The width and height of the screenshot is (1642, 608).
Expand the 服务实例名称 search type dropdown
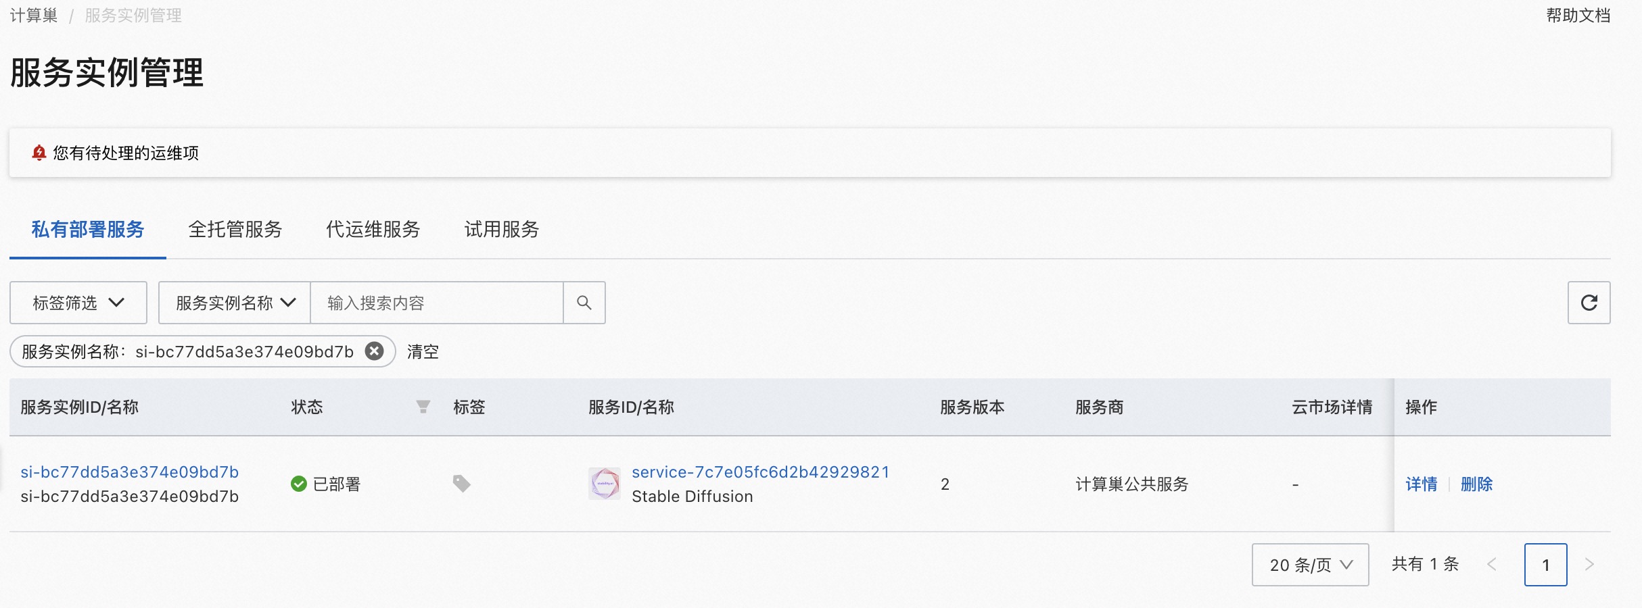coord(235,303)
